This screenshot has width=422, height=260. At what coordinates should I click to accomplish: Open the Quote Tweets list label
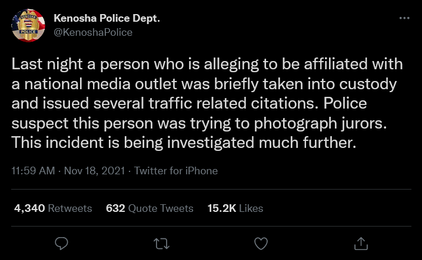point(161,208)
